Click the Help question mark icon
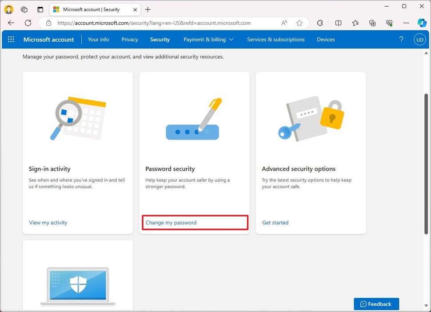 pos(401,39)
